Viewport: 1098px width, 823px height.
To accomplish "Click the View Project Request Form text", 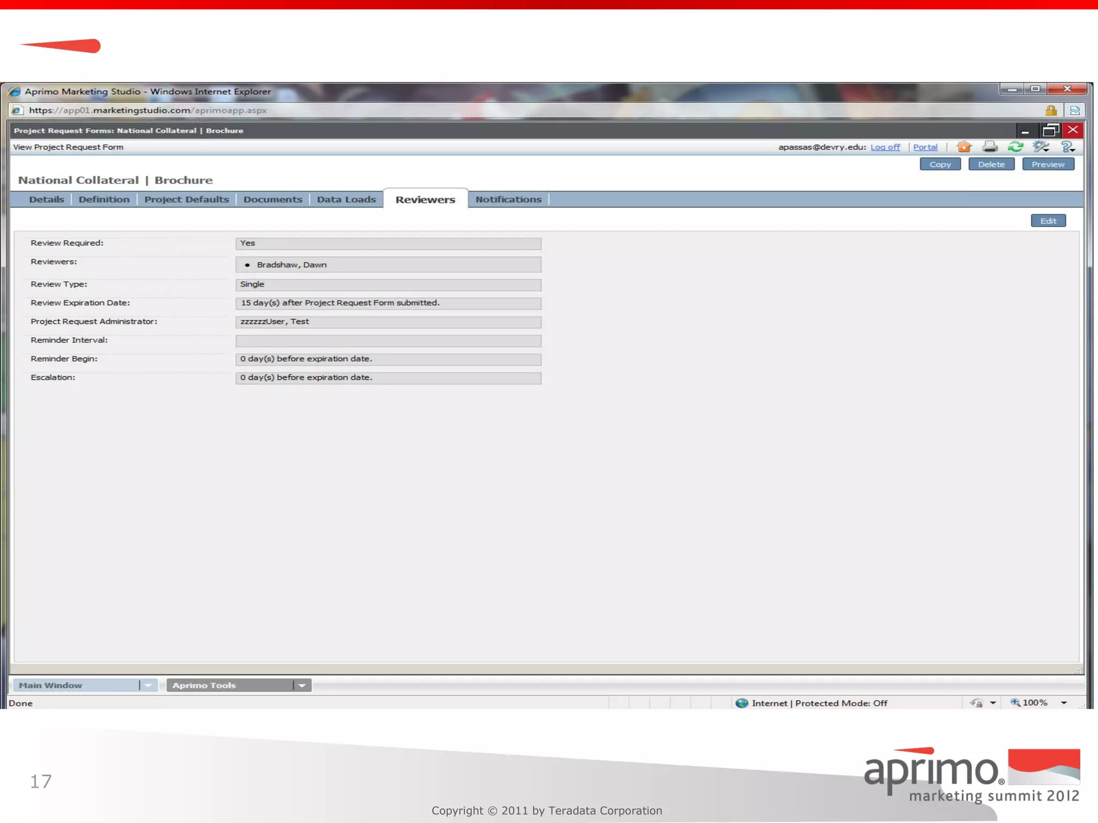I will click(x=68, y=147).
